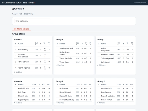148x111 pixels.
Task: Click the Group A heading
Action: point(18,39)
